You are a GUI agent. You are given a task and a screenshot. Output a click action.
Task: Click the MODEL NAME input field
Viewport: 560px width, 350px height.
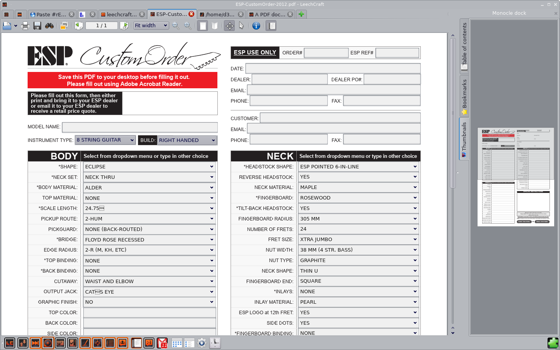tap(140, 127)
